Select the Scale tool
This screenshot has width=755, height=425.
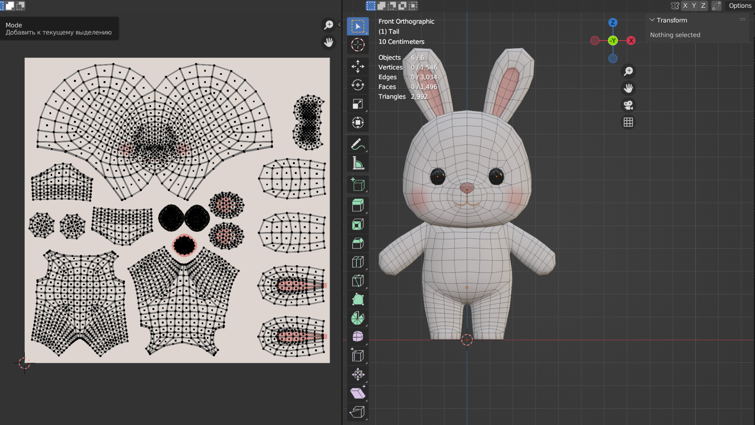point(357,104)
